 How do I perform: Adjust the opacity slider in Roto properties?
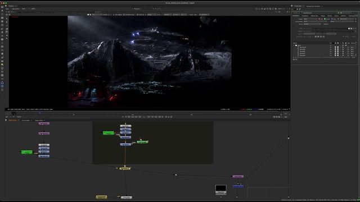click(330, 29)
